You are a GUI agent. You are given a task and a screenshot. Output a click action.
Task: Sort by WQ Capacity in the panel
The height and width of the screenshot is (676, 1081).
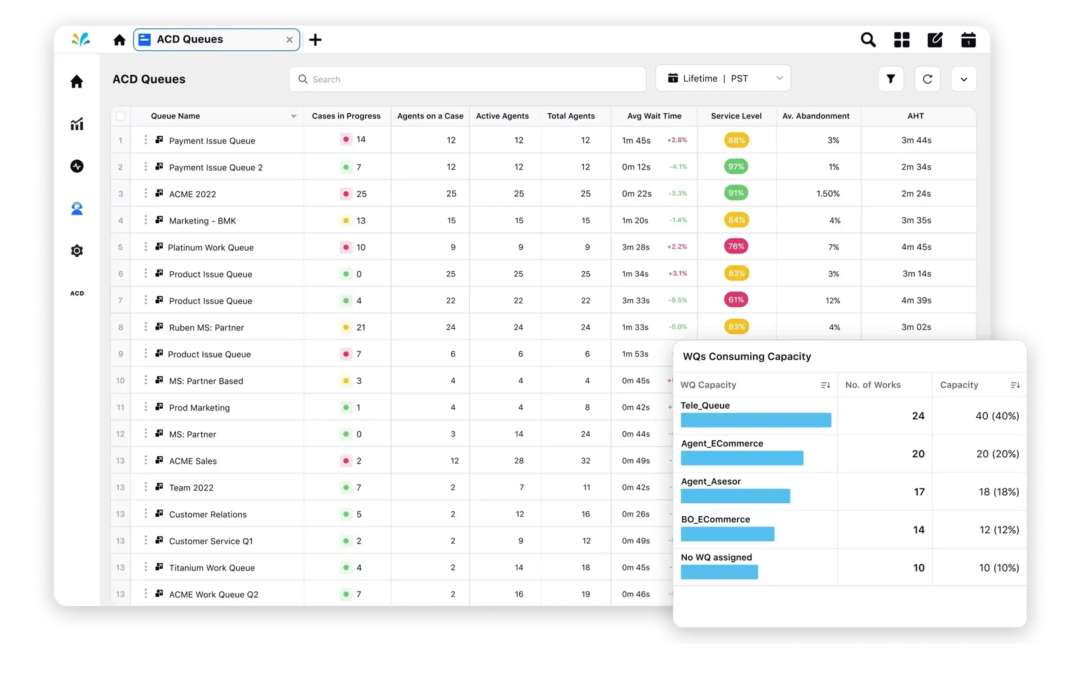825,385
